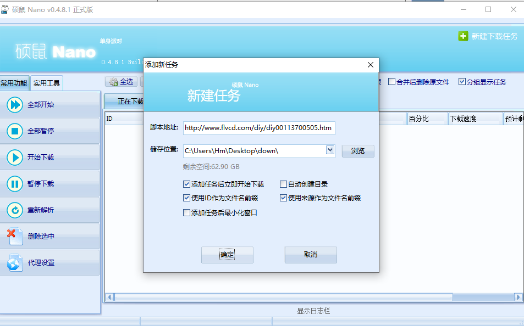
Task: Click the 删除选中 sidebar label
Action: coord(41,237)
